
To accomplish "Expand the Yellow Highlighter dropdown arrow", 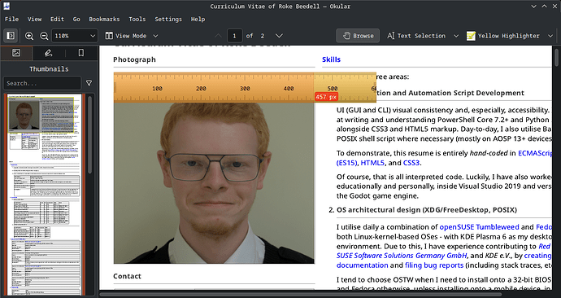I will [x=550, y=36].
